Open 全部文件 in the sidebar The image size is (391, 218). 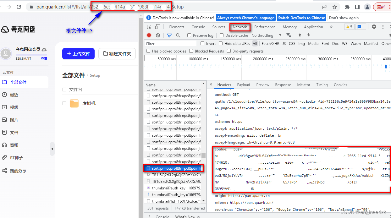pos(24,82)
